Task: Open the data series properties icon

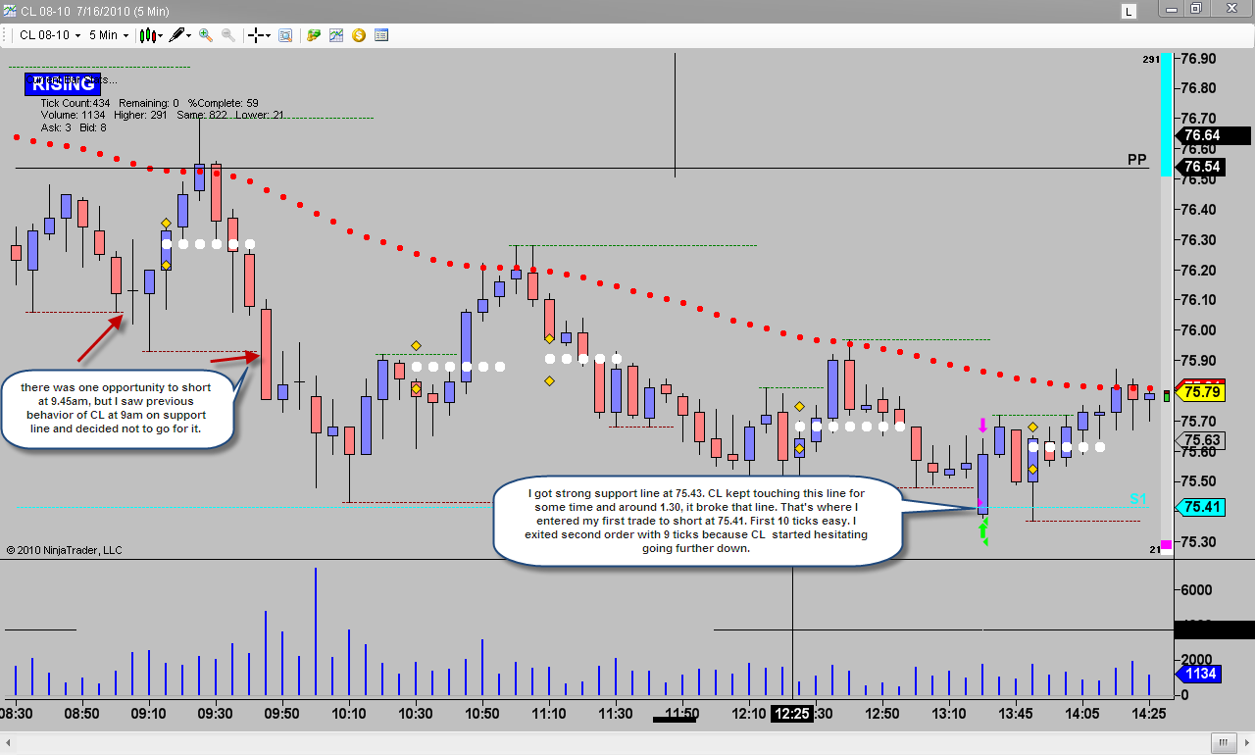Action: coord(381,35)
